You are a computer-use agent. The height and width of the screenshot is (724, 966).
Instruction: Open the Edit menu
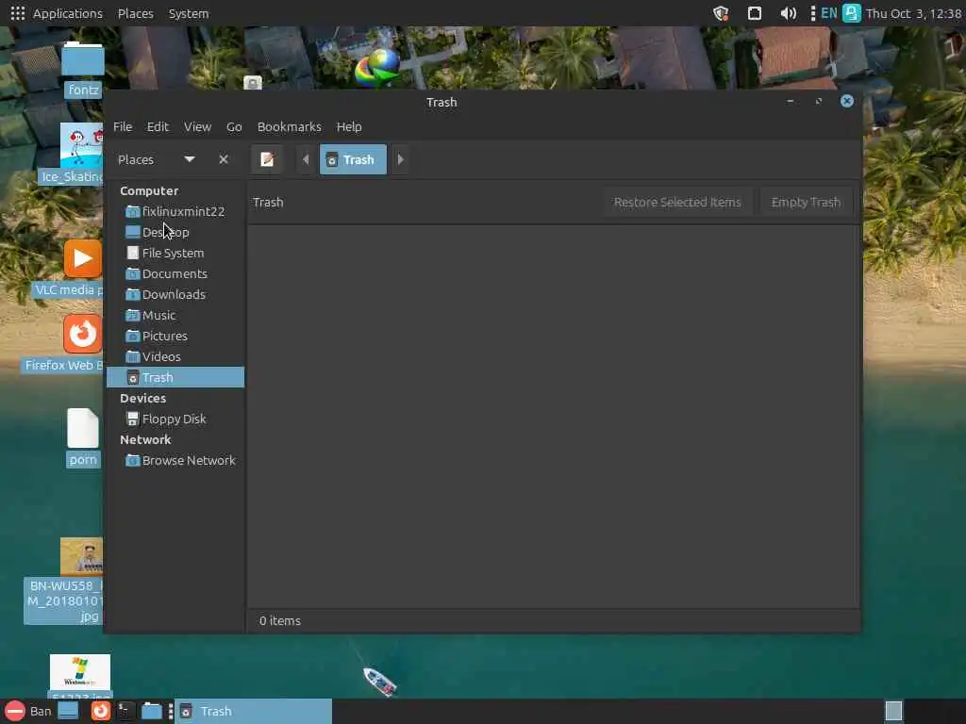158,127
